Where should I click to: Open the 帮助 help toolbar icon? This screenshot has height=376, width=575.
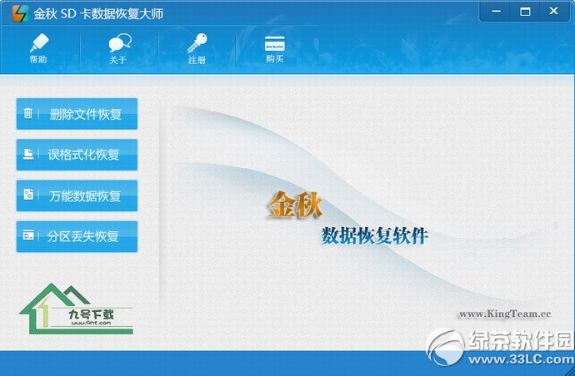coord(39,48)
